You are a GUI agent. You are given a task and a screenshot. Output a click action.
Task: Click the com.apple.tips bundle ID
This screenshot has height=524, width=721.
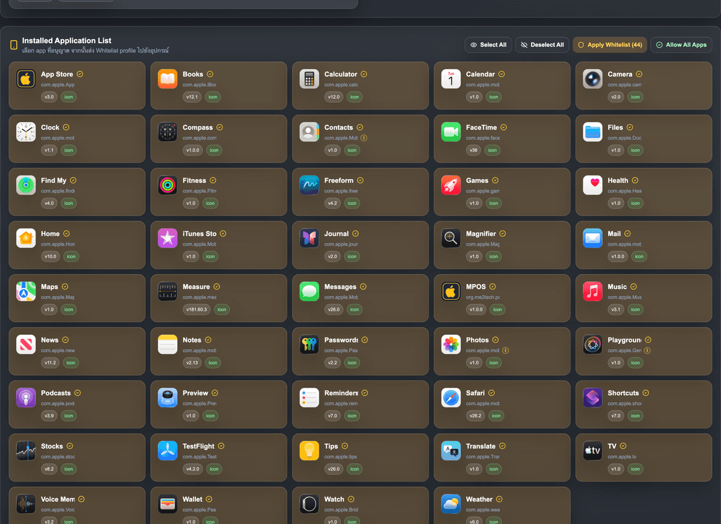[x=341, y=457]
